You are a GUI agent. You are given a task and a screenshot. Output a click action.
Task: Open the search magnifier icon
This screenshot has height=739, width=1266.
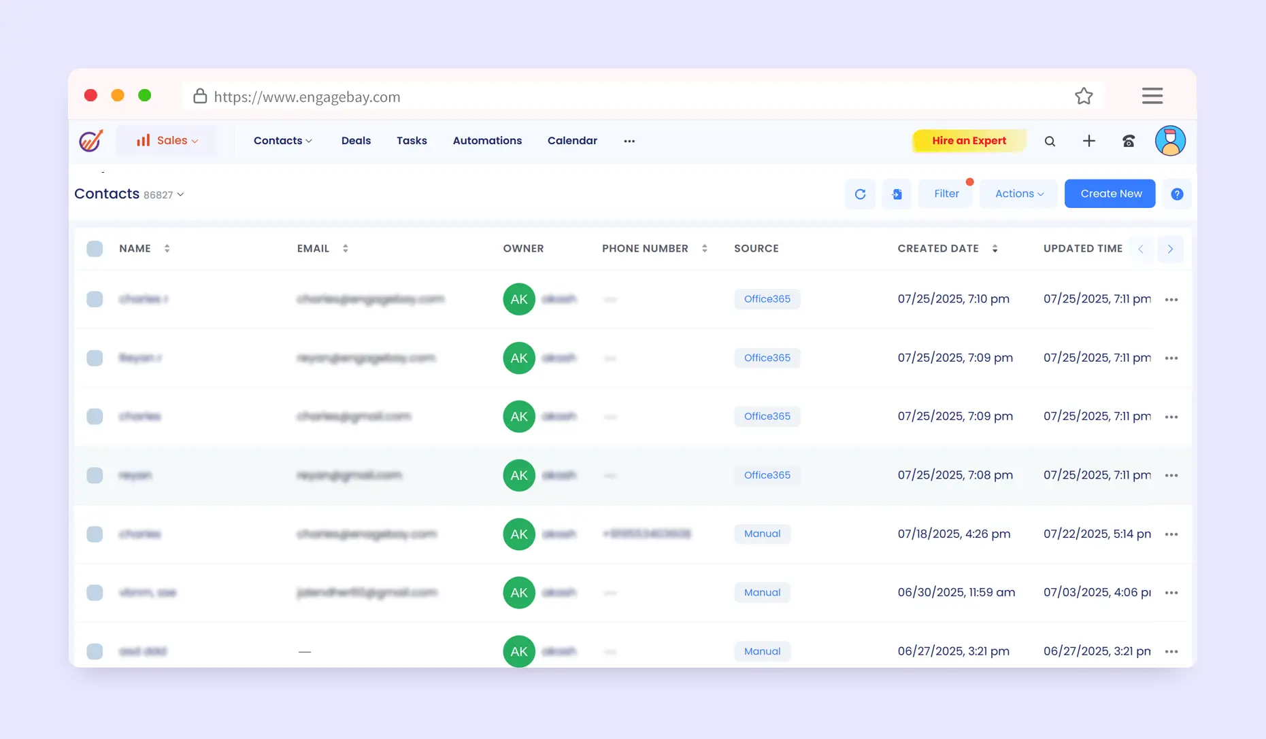1050,141
